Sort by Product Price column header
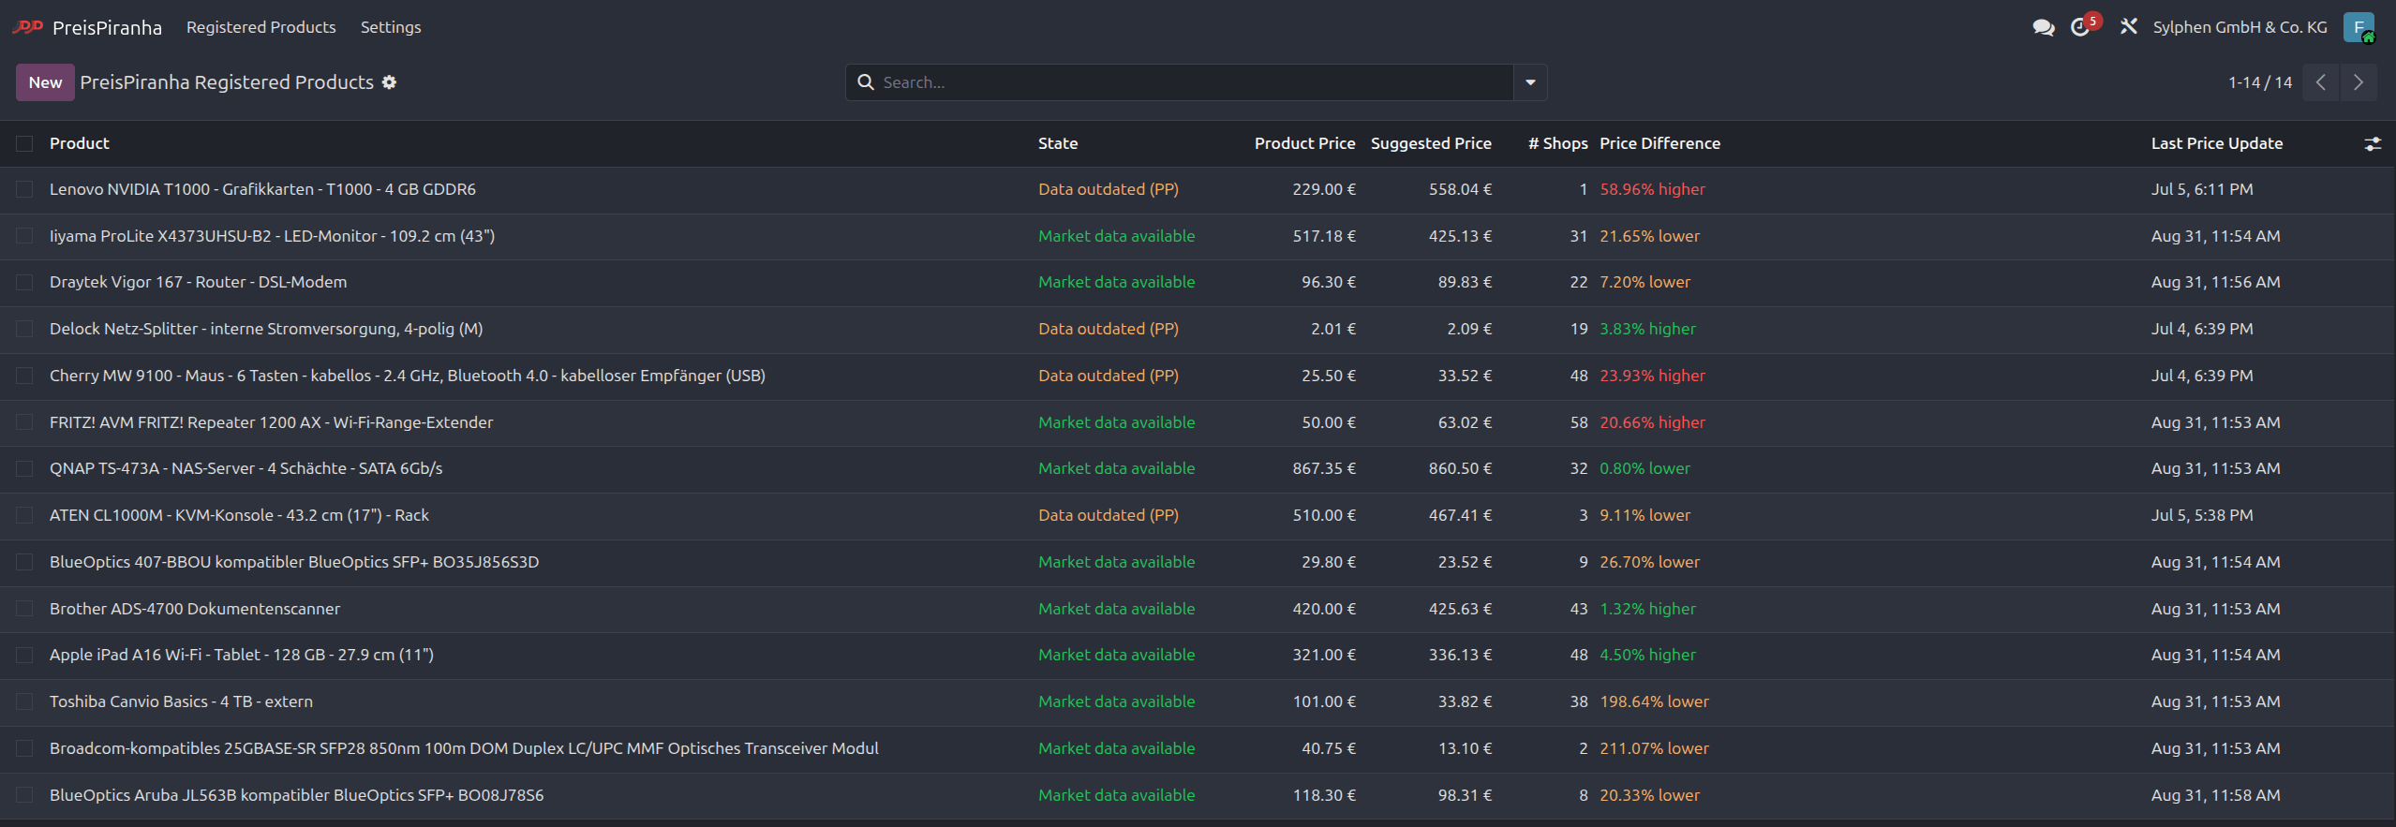Viewport: 2396px width, 827px height. click(x=1304, y=143)
